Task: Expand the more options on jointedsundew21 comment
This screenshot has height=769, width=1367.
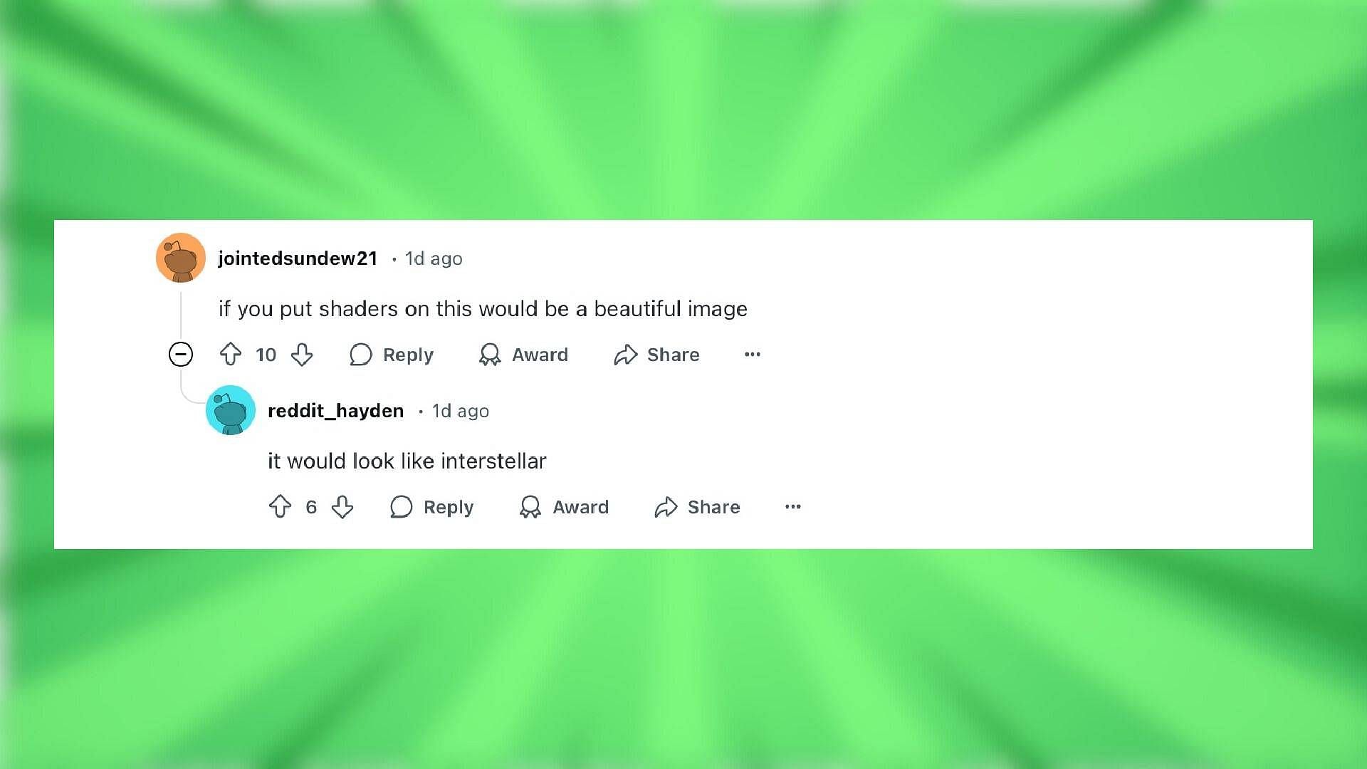Action: pyautogui.click(x=751, y=355)
